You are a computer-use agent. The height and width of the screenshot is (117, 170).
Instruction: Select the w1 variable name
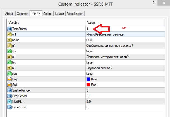pyautogui.click(x=14, y=34)
